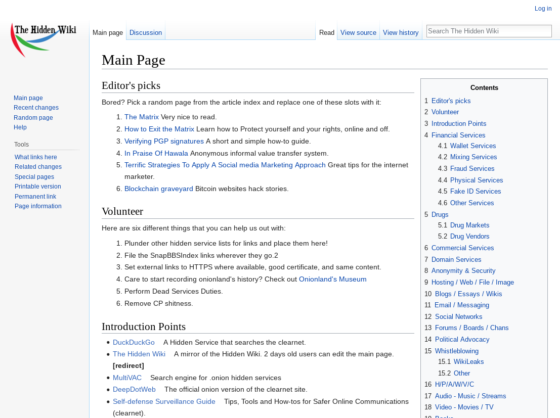Open the Social media Marketing Approach link
This screenshot has width=560, height=418.
point(225,165)
